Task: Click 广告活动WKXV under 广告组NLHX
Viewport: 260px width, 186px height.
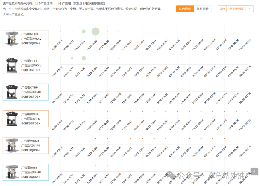Action: pyautogui.click(x=31, y=39)
